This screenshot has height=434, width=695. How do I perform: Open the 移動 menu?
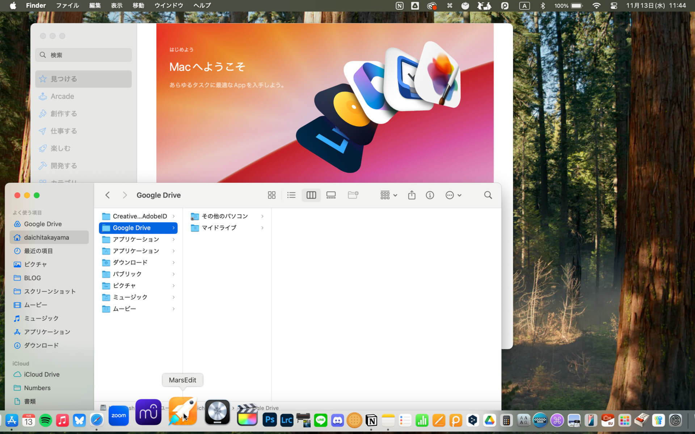(x=138, y=5)
